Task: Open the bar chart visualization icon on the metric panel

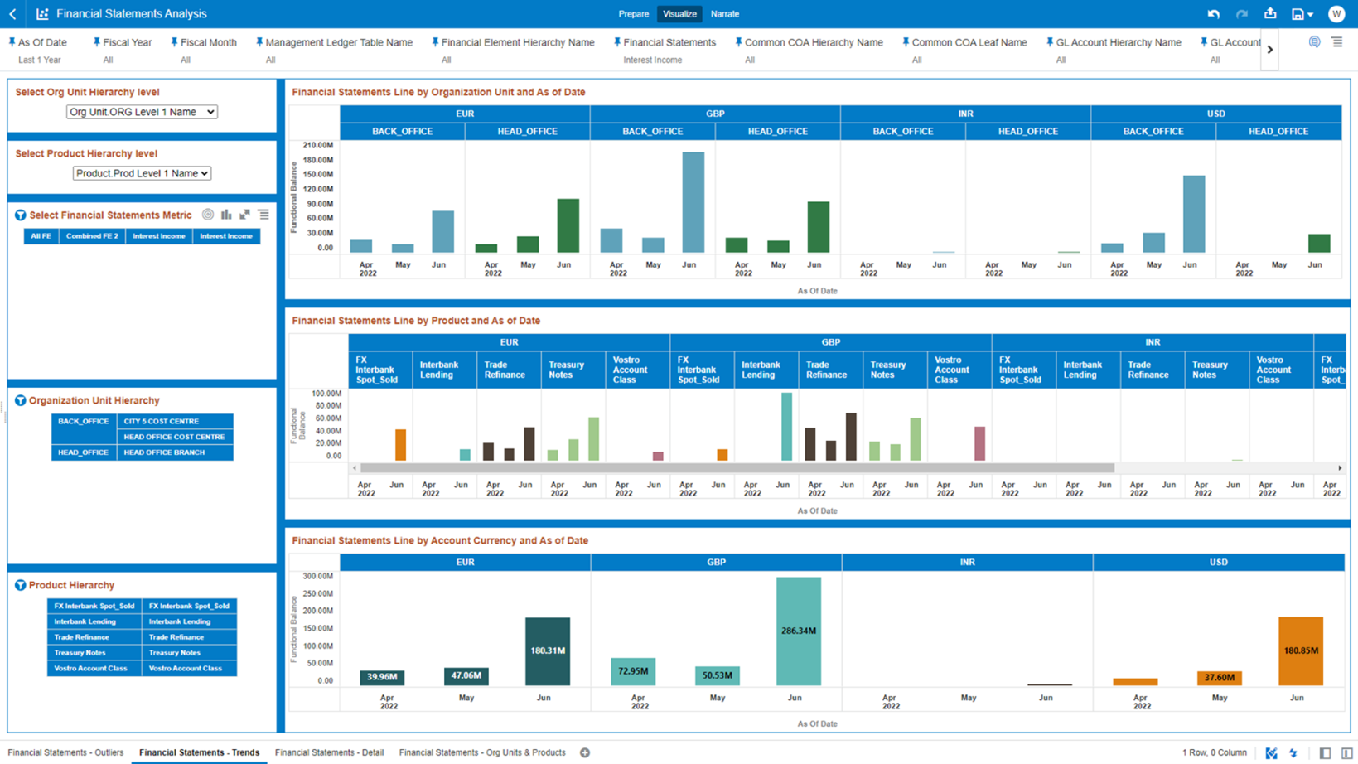Action: 226,214
